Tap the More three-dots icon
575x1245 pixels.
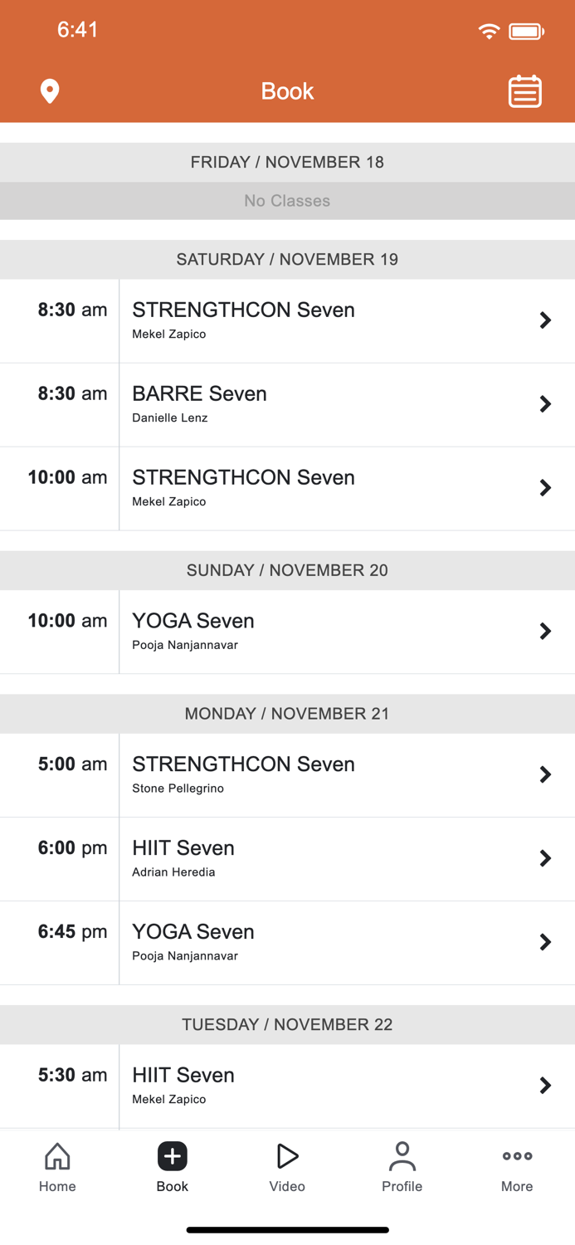click(x=516, y=1155)
